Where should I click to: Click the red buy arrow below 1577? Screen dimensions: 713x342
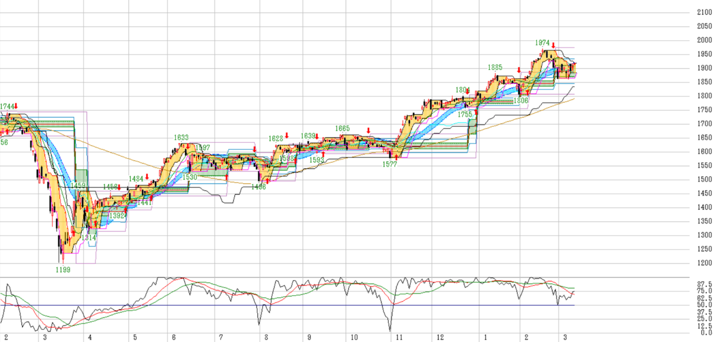396,157
